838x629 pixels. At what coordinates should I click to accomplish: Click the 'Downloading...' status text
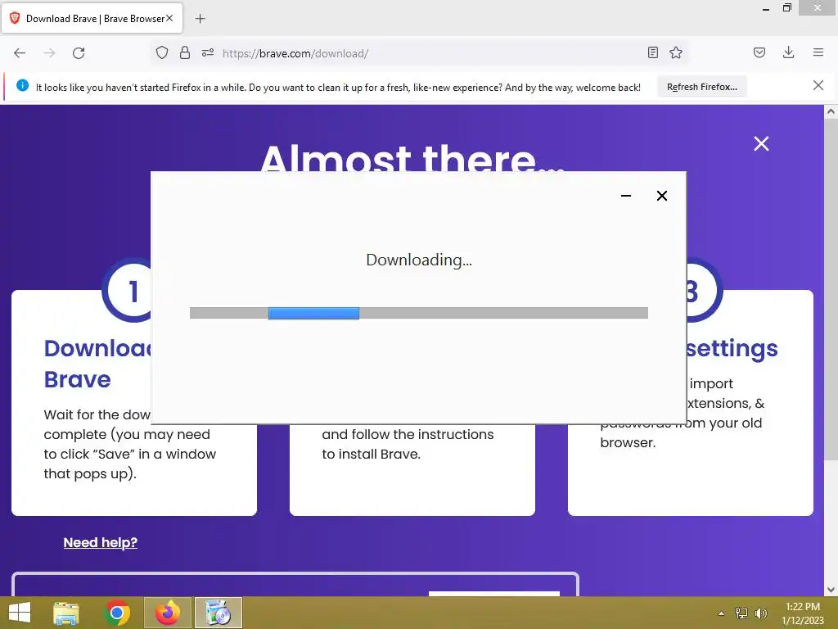tap(419, 260)
